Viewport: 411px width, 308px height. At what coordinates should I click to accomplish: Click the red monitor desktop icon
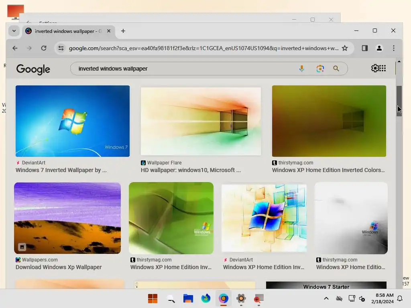(16, 12)
